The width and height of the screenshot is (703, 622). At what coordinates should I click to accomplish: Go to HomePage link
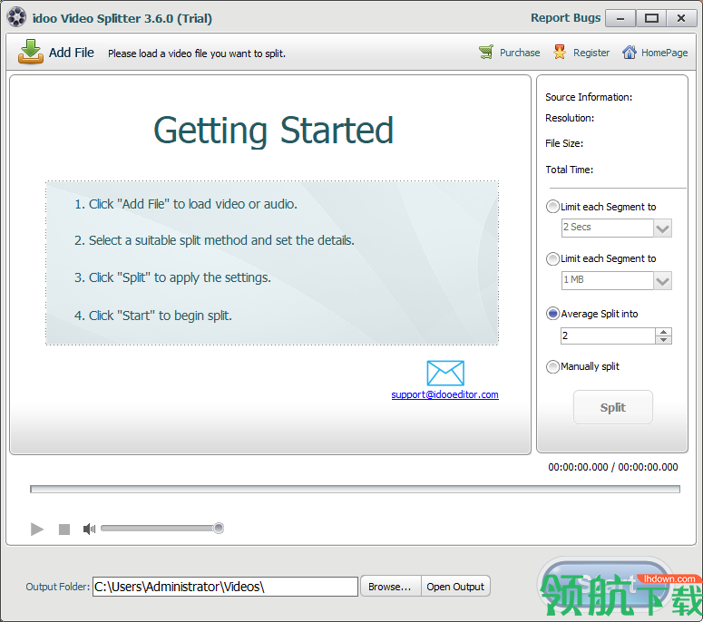(x=664, y=53)
